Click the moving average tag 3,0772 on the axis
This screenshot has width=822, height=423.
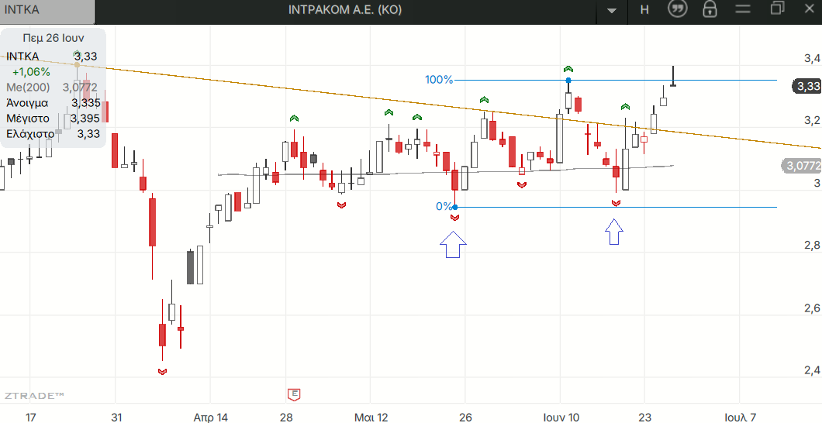[x=801, y=166]
